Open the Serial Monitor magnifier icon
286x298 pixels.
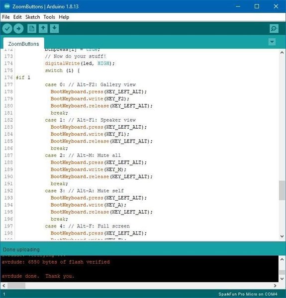click(x=274, y=29)
